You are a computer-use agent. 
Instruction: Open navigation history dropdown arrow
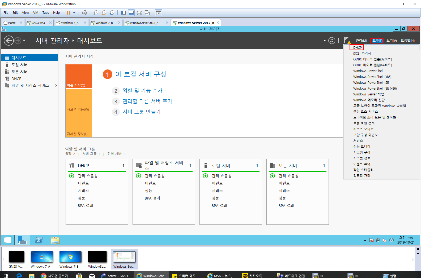pos(24,41)
